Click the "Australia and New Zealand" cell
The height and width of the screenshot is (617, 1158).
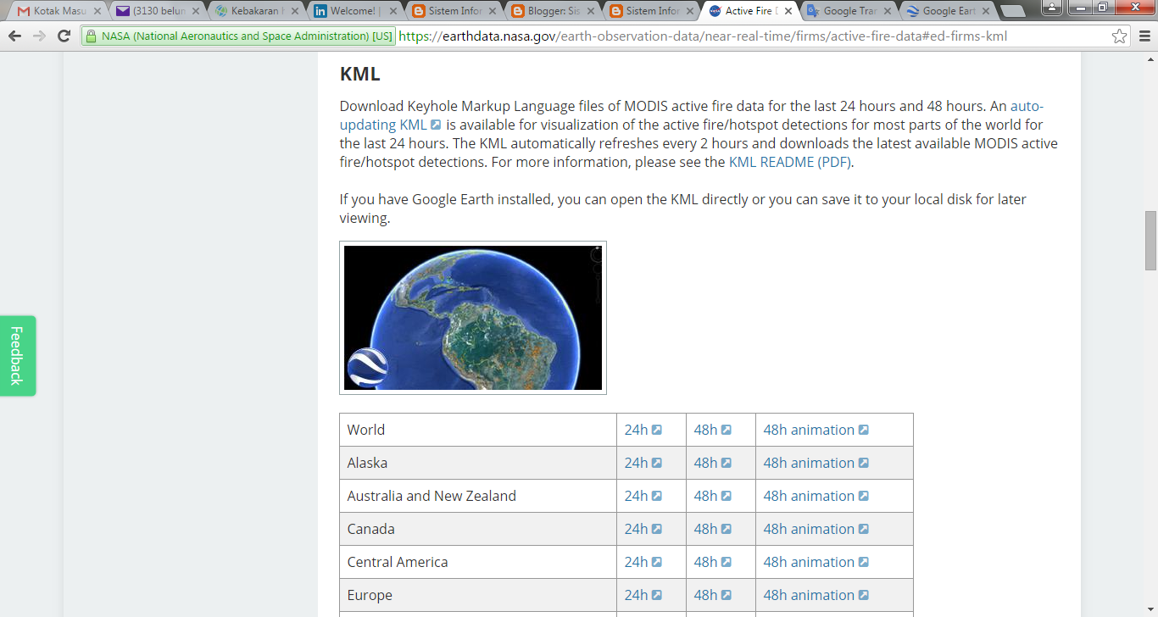click(478, 496)
